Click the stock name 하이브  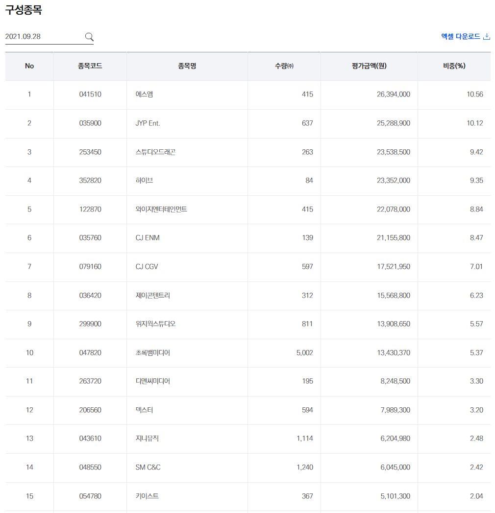coord(144,181)
